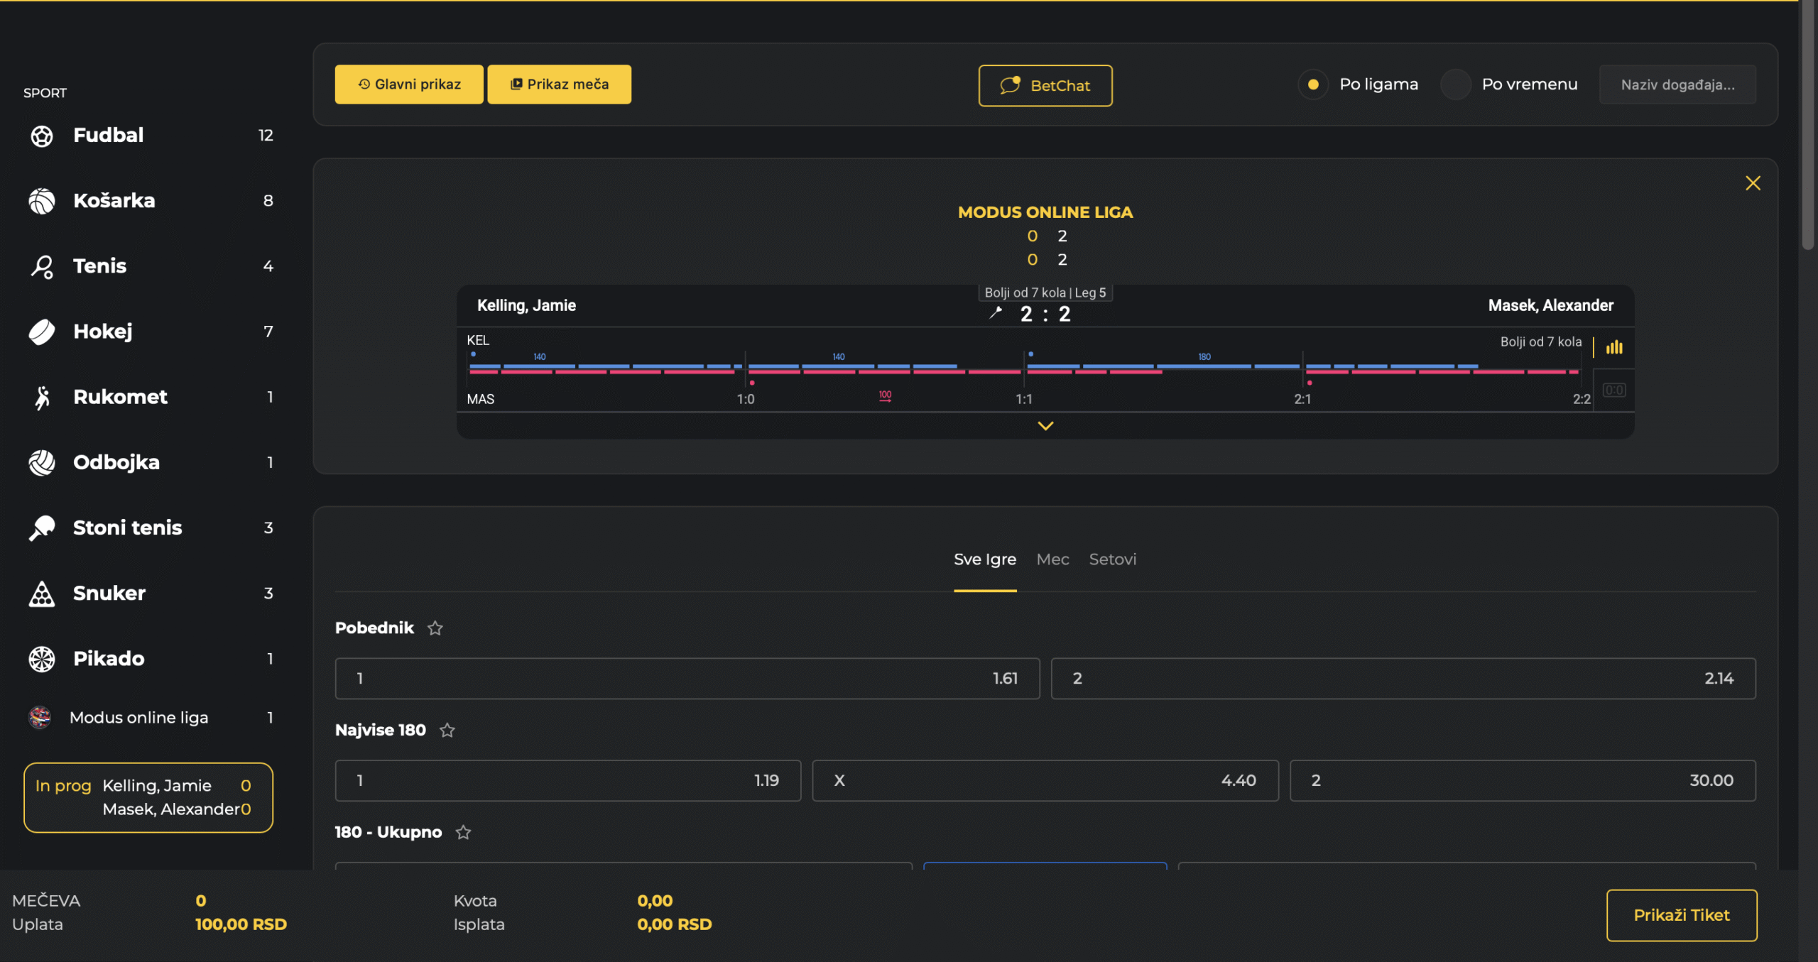Switch to the Mec tab

[1052, 559]
